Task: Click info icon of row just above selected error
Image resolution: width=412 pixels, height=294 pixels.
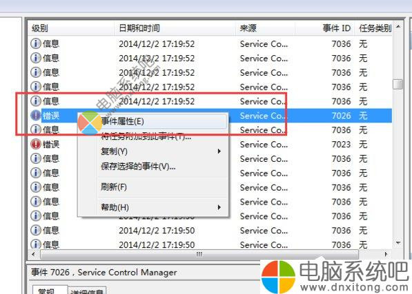Action: [x=36, y=101]
